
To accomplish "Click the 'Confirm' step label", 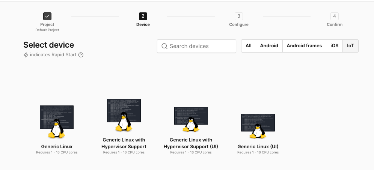I will [x=335, y=24].
